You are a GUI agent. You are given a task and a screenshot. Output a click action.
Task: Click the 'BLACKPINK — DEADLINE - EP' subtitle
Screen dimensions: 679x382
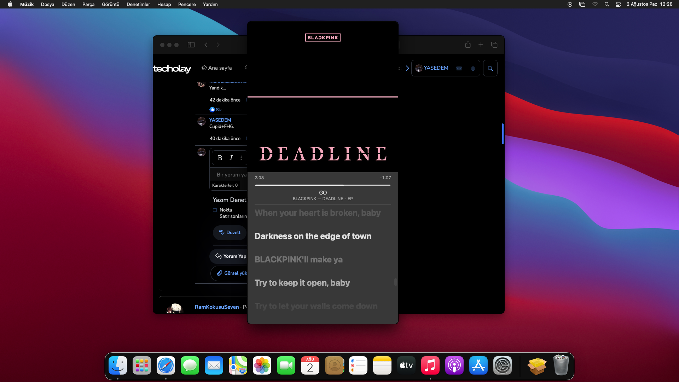pos(323,199)
